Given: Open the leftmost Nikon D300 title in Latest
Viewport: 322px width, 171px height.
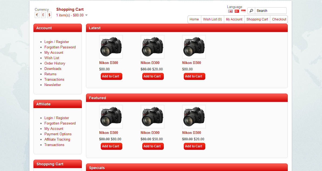Looking at the screenshot, I should click(108, 63).
